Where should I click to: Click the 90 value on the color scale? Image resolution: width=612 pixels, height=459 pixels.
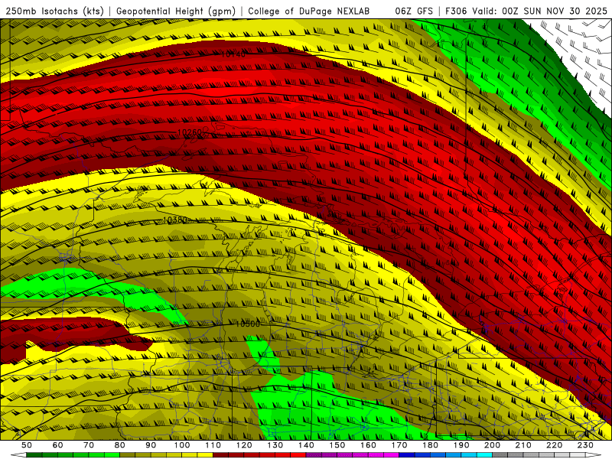coord(151,445)
